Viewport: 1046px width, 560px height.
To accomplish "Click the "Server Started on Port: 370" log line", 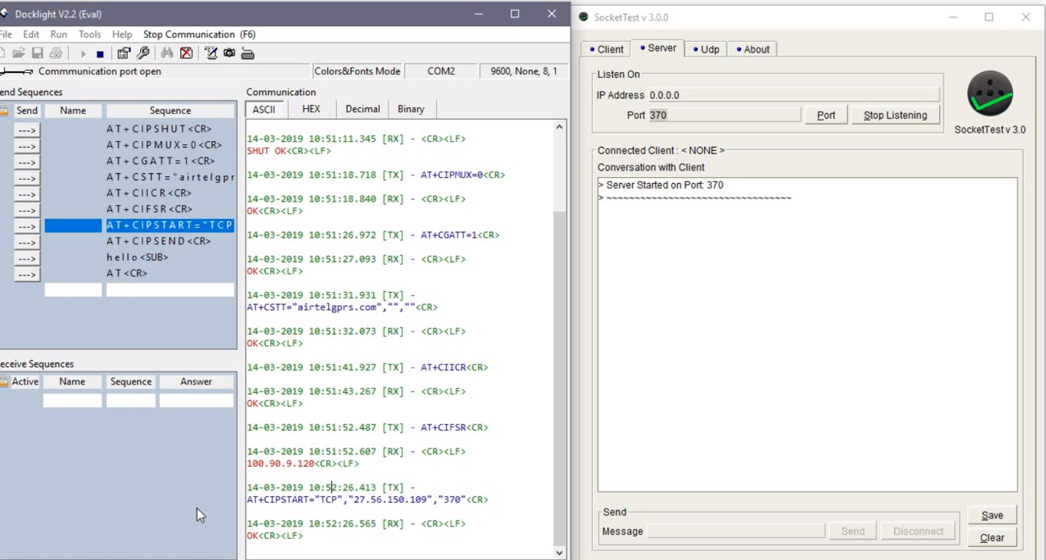I will tap(661, 186).
